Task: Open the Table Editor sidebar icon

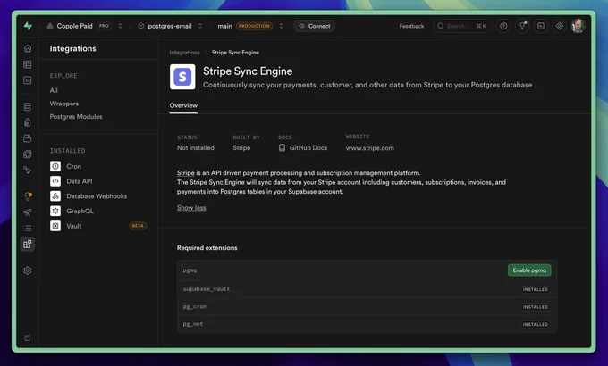Action: [x=28, y=64]
